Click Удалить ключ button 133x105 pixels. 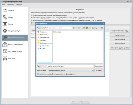(x=120, y=35)
